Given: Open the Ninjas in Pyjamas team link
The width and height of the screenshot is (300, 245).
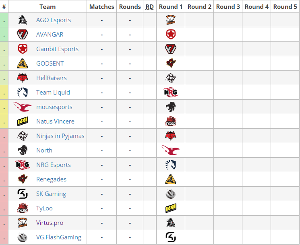Looking at the screenshot, I should pyautogui.click(x=60, y=136).
